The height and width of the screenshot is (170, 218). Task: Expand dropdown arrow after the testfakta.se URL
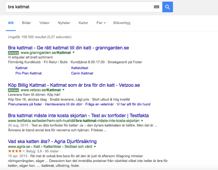(142, 121)
